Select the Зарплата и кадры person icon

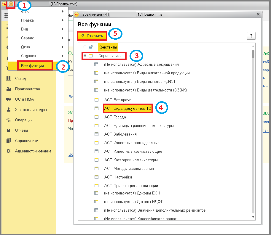9,110
